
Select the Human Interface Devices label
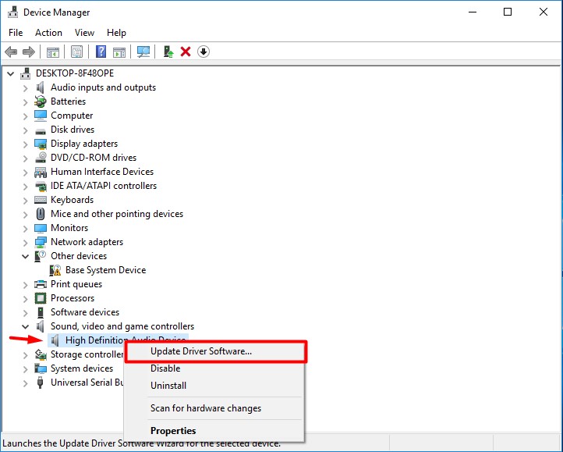[x=102, y=172]
